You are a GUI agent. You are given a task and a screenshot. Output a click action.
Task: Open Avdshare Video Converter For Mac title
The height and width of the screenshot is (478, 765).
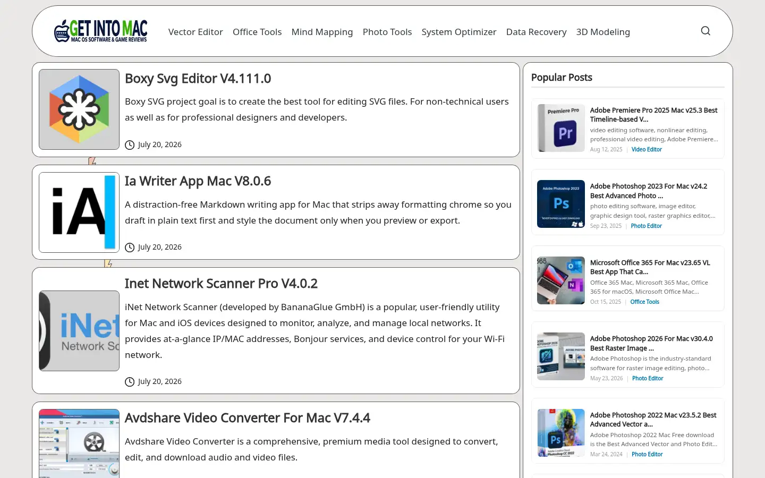[x=248, y=418]
